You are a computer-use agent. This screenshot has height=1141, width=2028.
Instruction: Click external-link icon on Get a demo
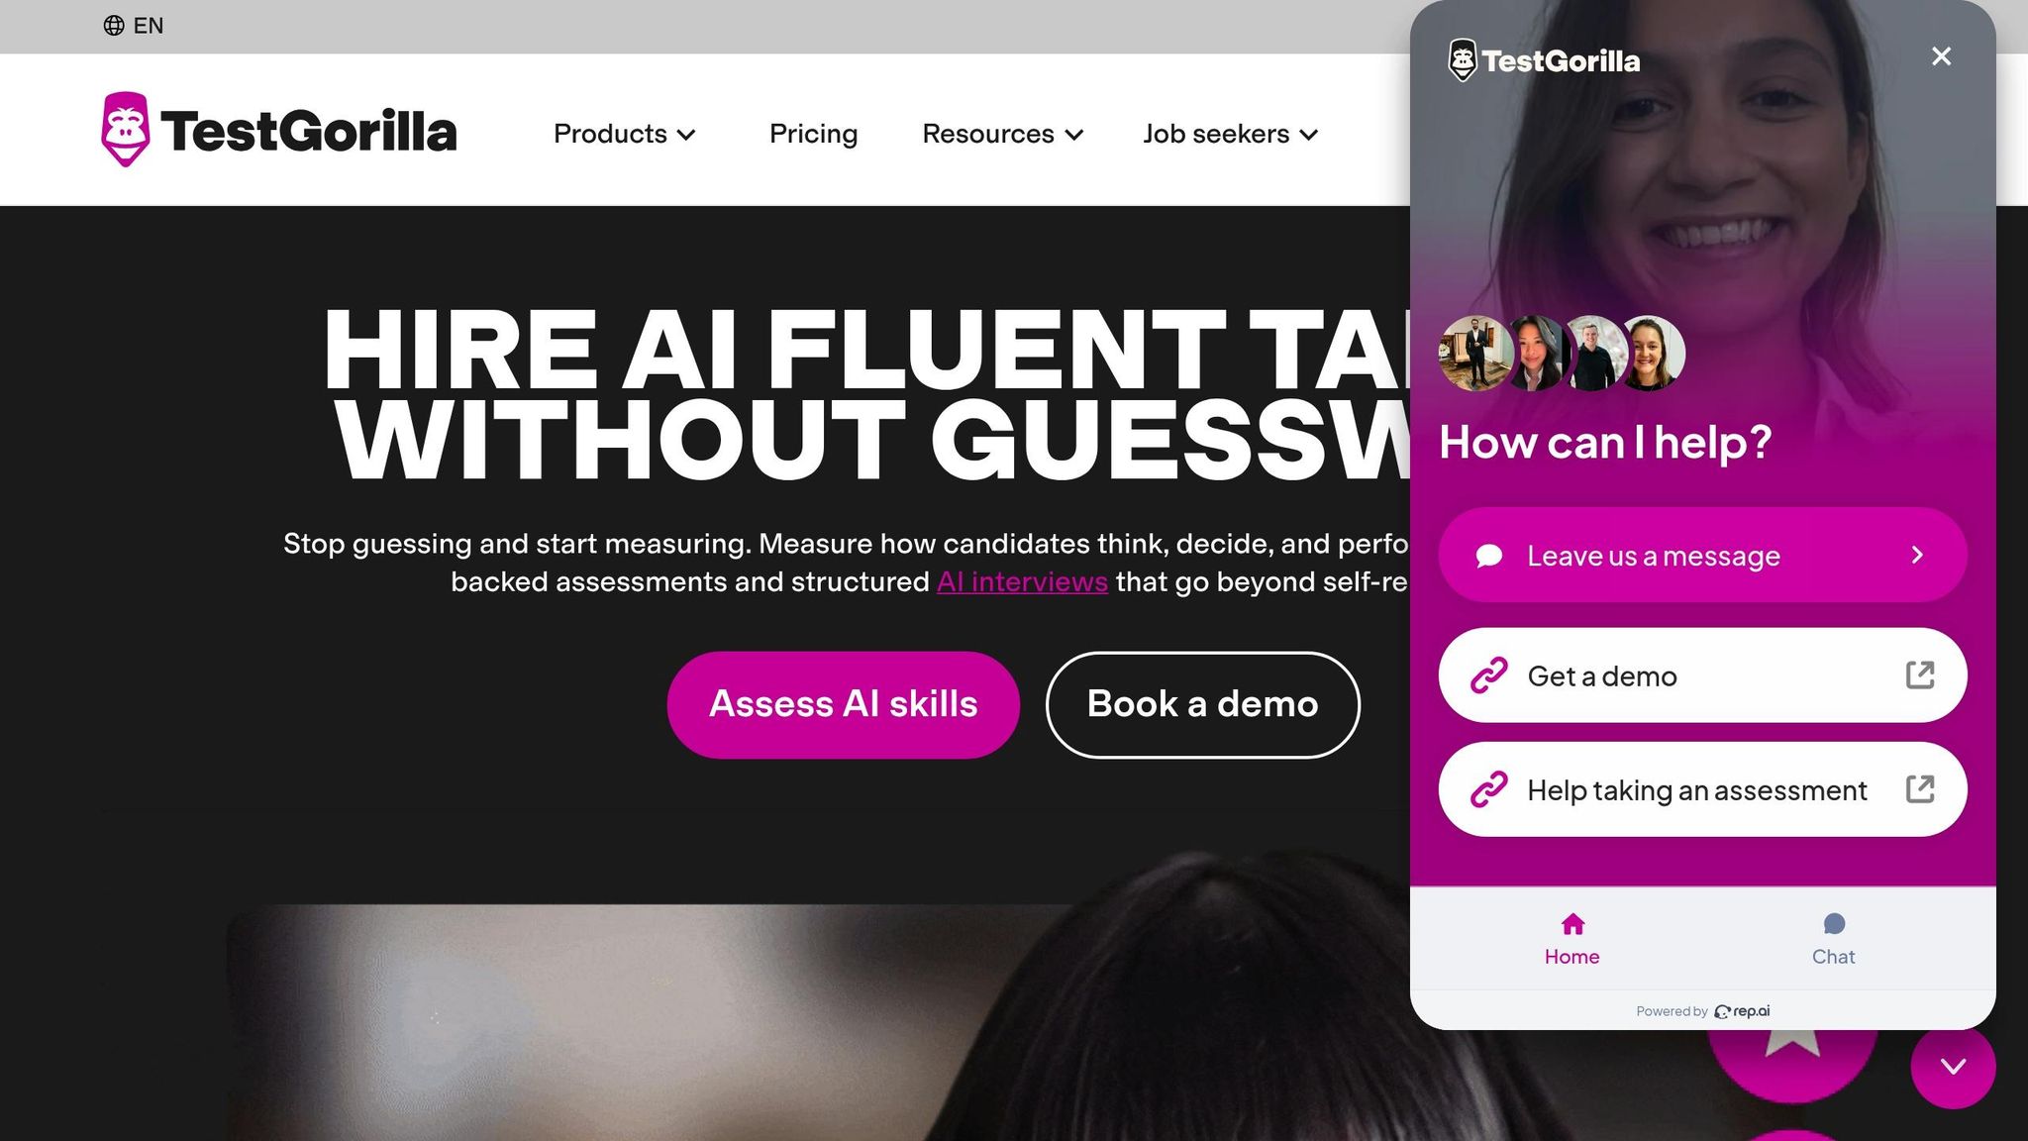1920,675
